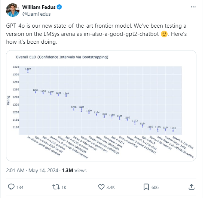The height and width of the screenshot is (198, 205).
Task: Click the 134 replies count
Action: coord(20,188)
